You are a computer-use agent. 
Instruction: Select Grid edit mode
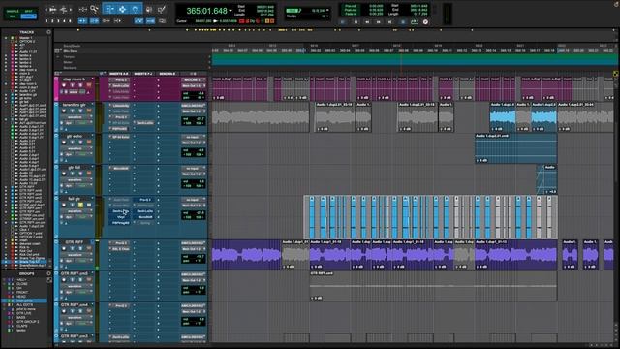(x=28, y=16)
